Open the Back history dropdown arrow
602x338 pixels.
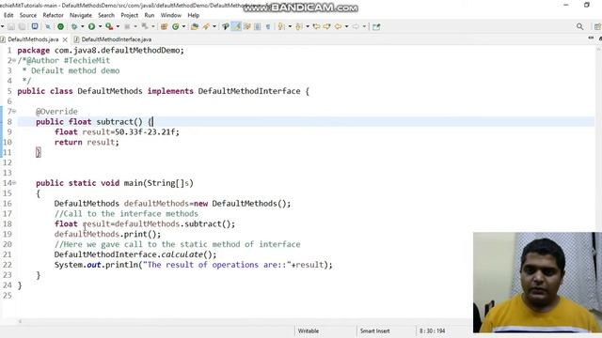[346, 26]
